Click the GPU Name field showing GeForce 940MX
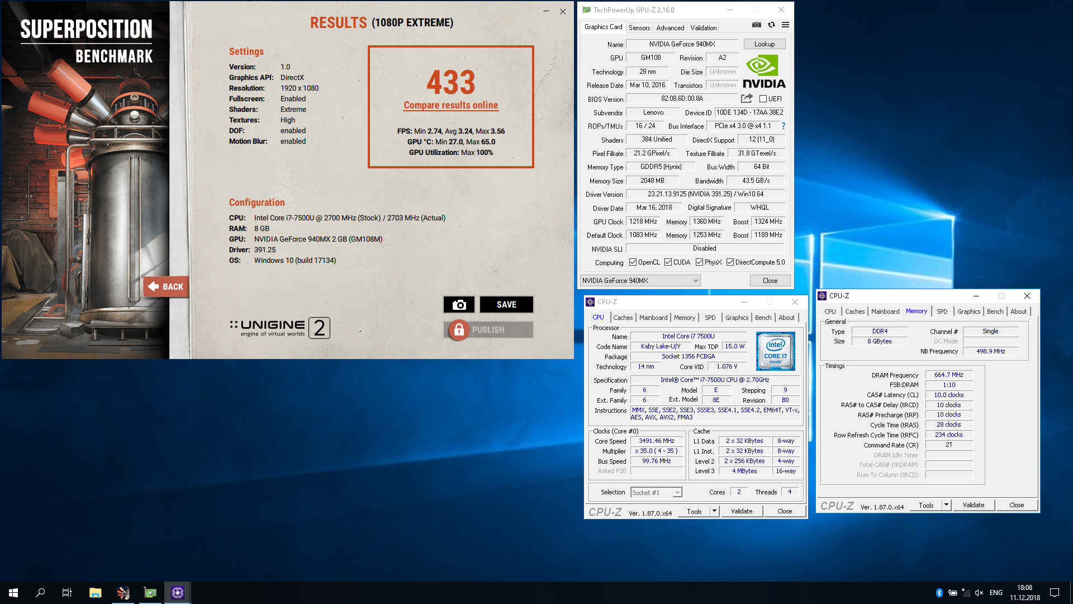Viewport: 1073px width, 604px height. click(x=682, y=44)
